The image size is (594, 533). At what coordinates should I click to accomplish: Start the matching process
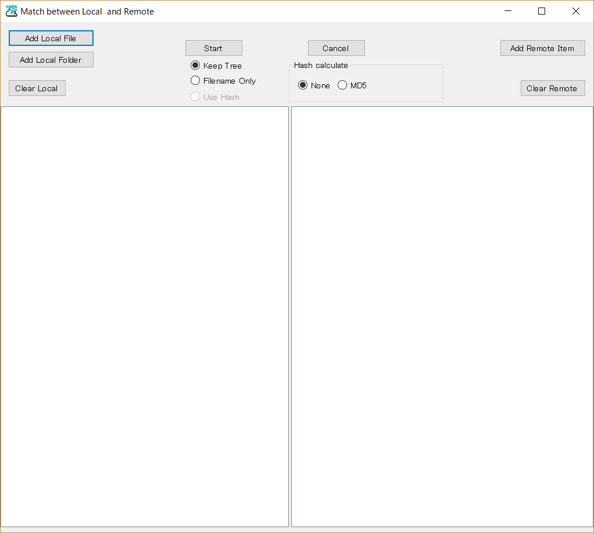tap(213, 48)
